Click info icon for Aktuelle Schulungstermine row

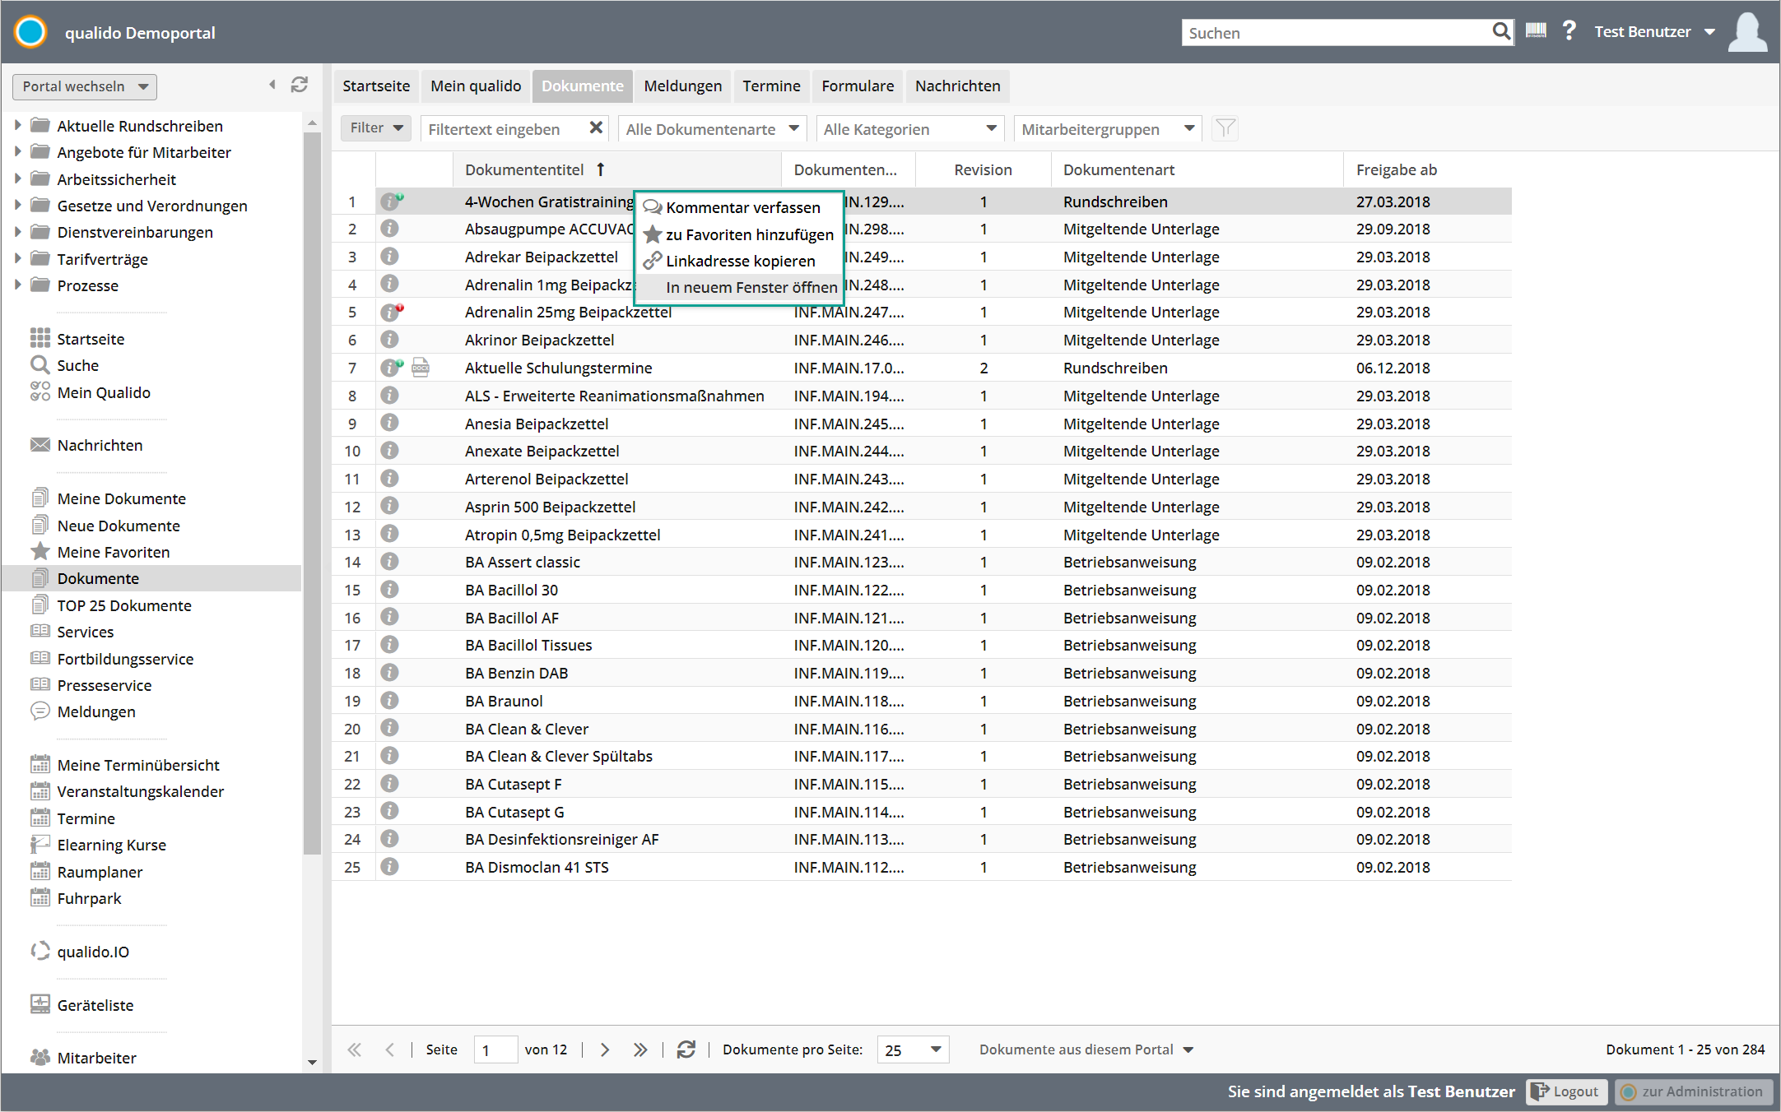[389, 368]
